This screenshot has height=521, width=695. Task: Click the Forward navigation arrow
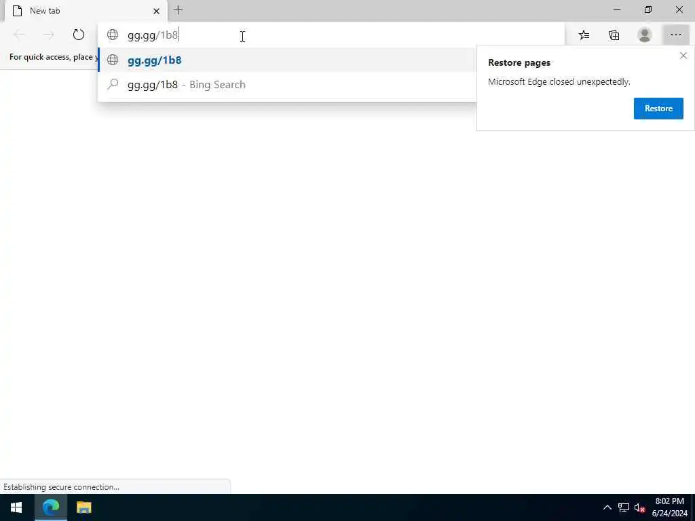(x=49, y=35)
